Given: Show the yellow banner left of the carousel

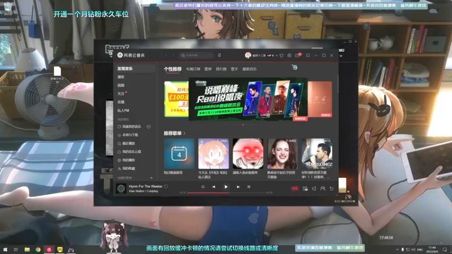Looking at the screenshot, I should click(x=176, y=99).
